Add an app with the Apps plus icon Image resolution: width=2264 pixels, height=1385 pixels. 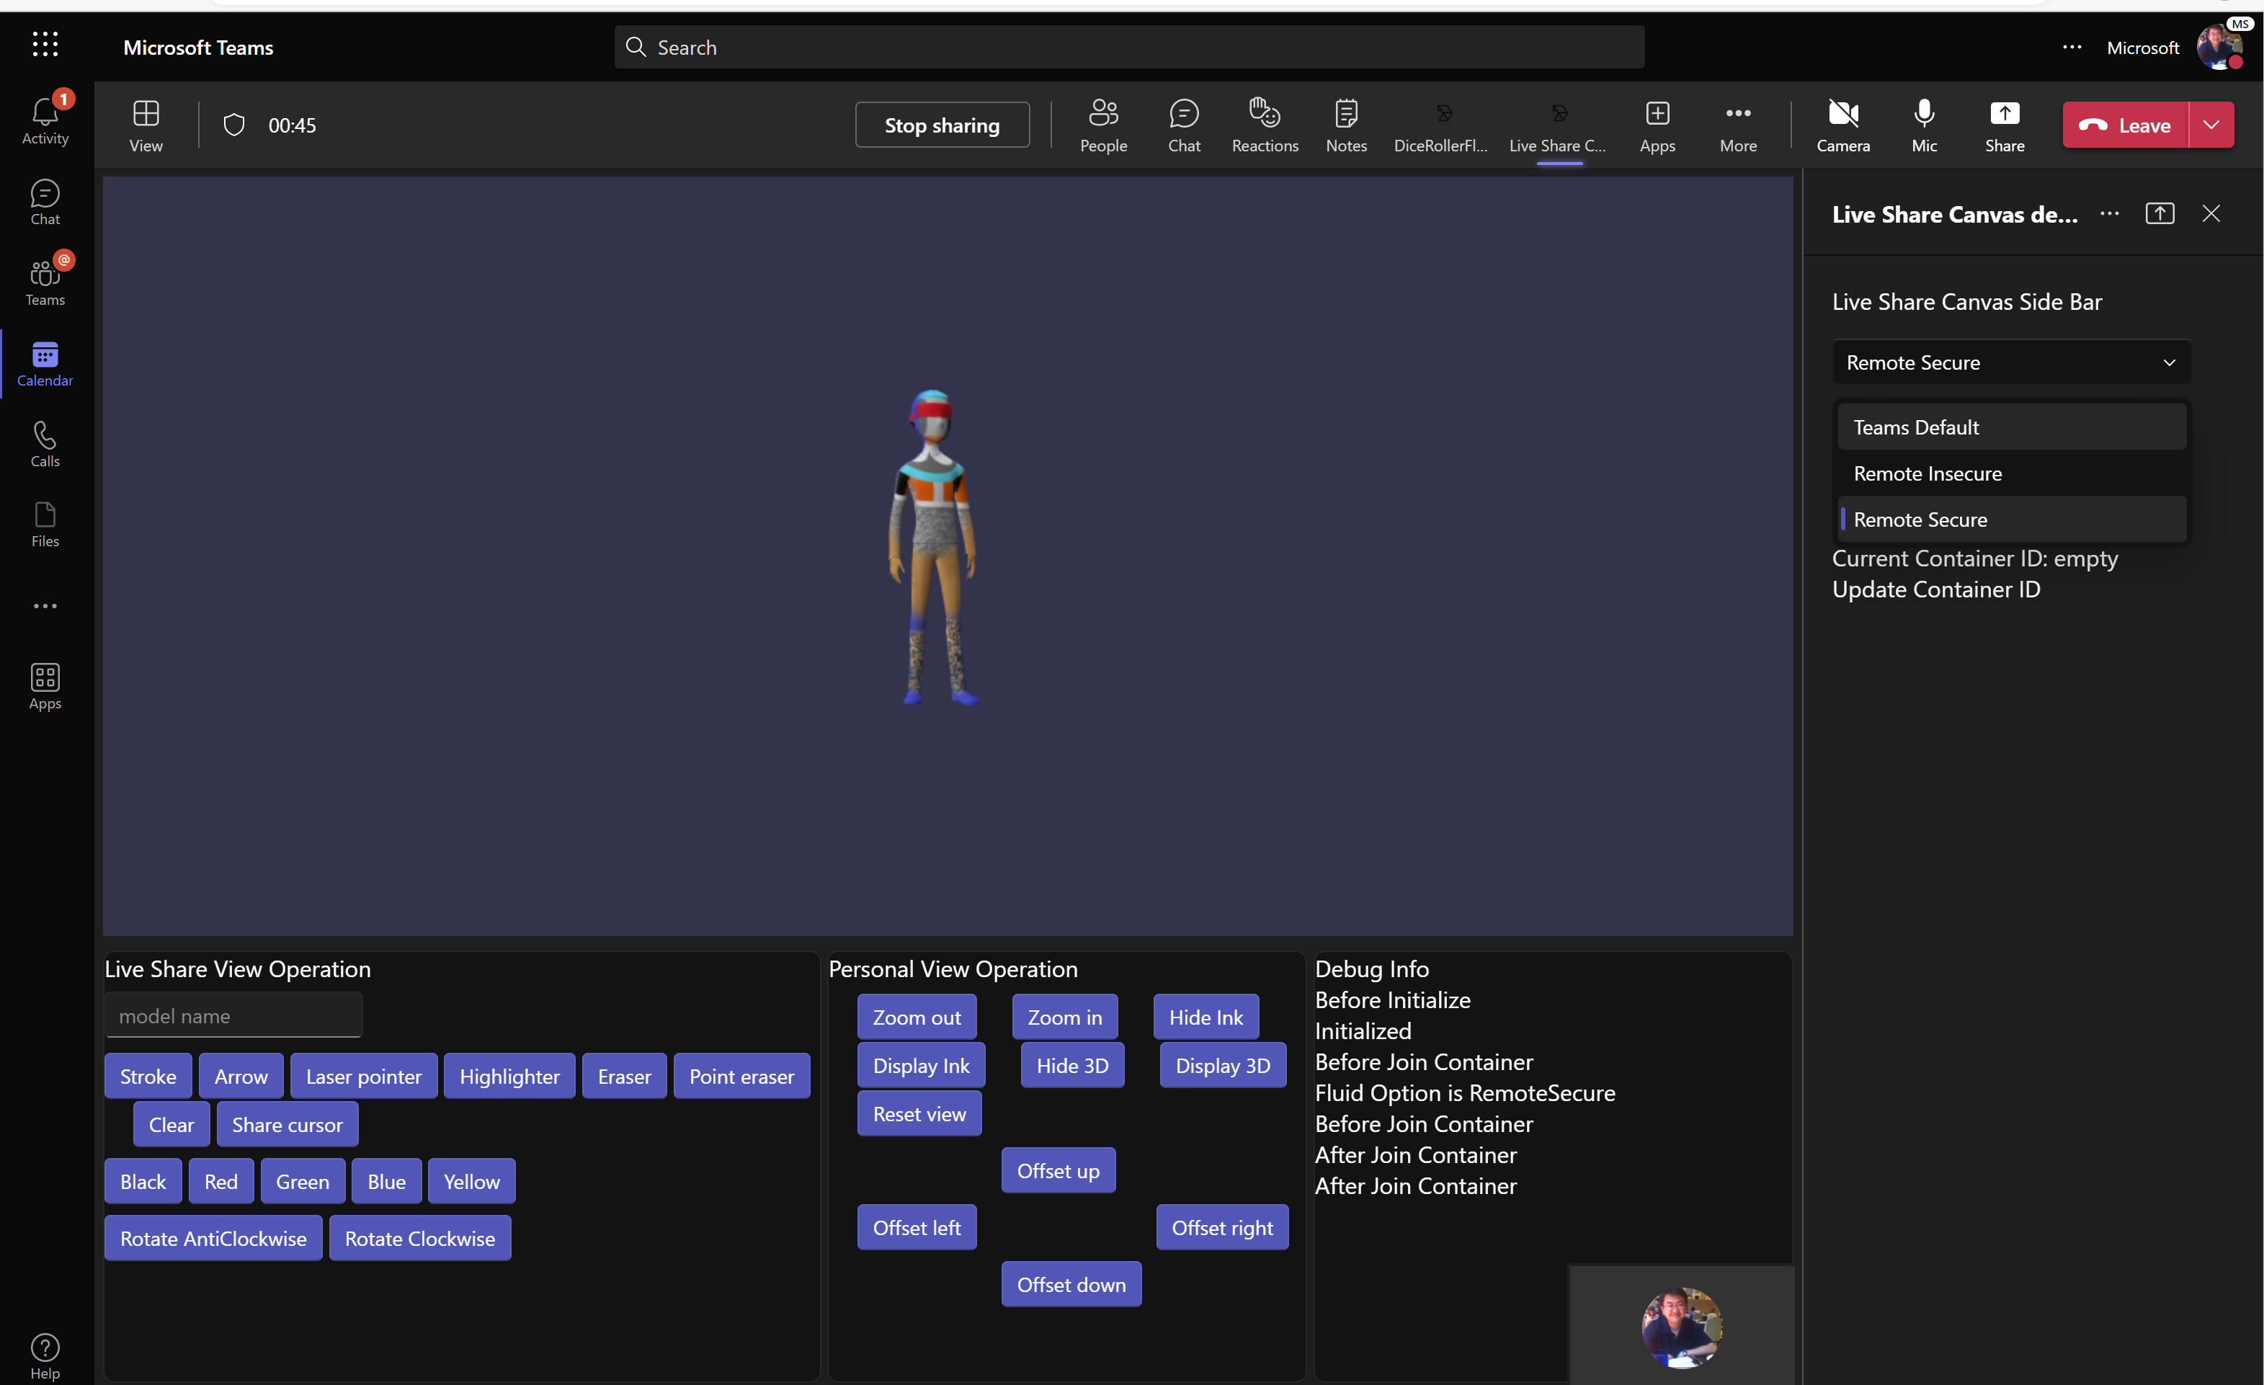click(1657, 126)
